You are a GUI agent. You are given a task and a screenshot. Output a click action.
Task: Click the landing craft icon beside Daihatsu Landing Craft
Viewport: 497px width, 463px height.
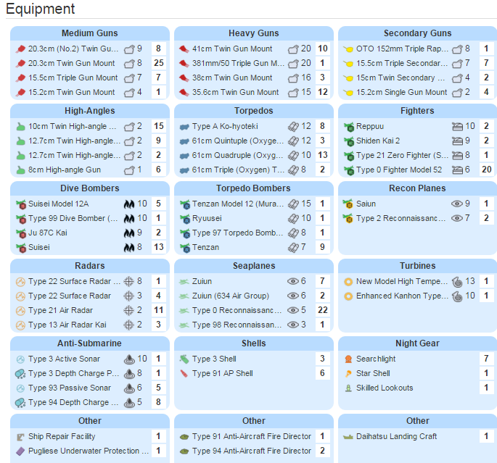tap(348, 437)
